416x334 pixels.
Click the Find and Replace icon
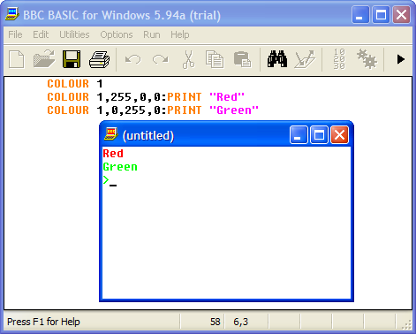[x=305, y=59]
